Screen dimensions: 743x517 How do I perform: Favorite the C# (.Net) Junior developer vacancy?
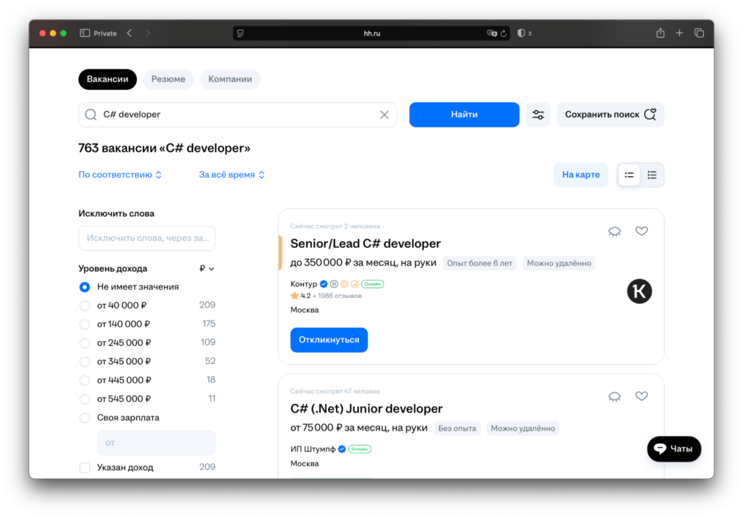641,397
